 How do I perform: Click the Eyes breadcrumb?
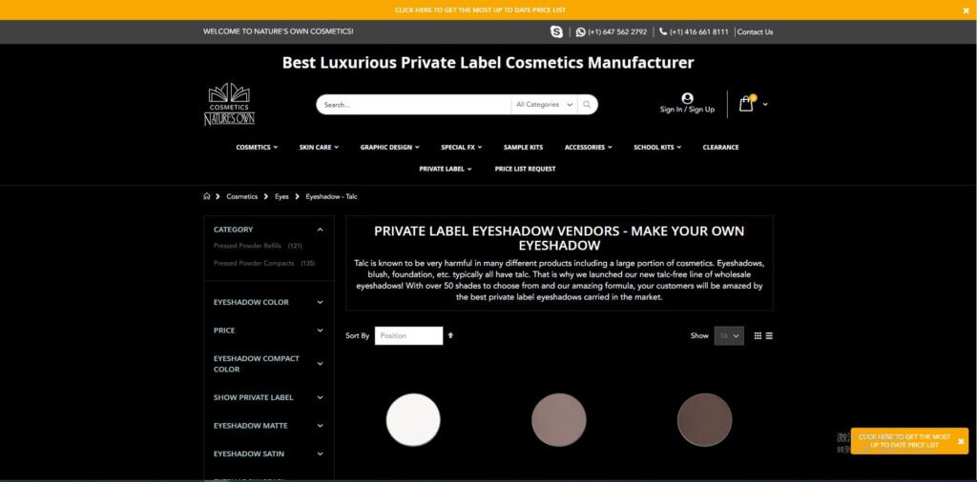[x=281, y=196]
